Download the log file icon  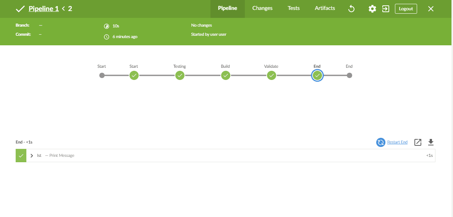coord(431,142)
